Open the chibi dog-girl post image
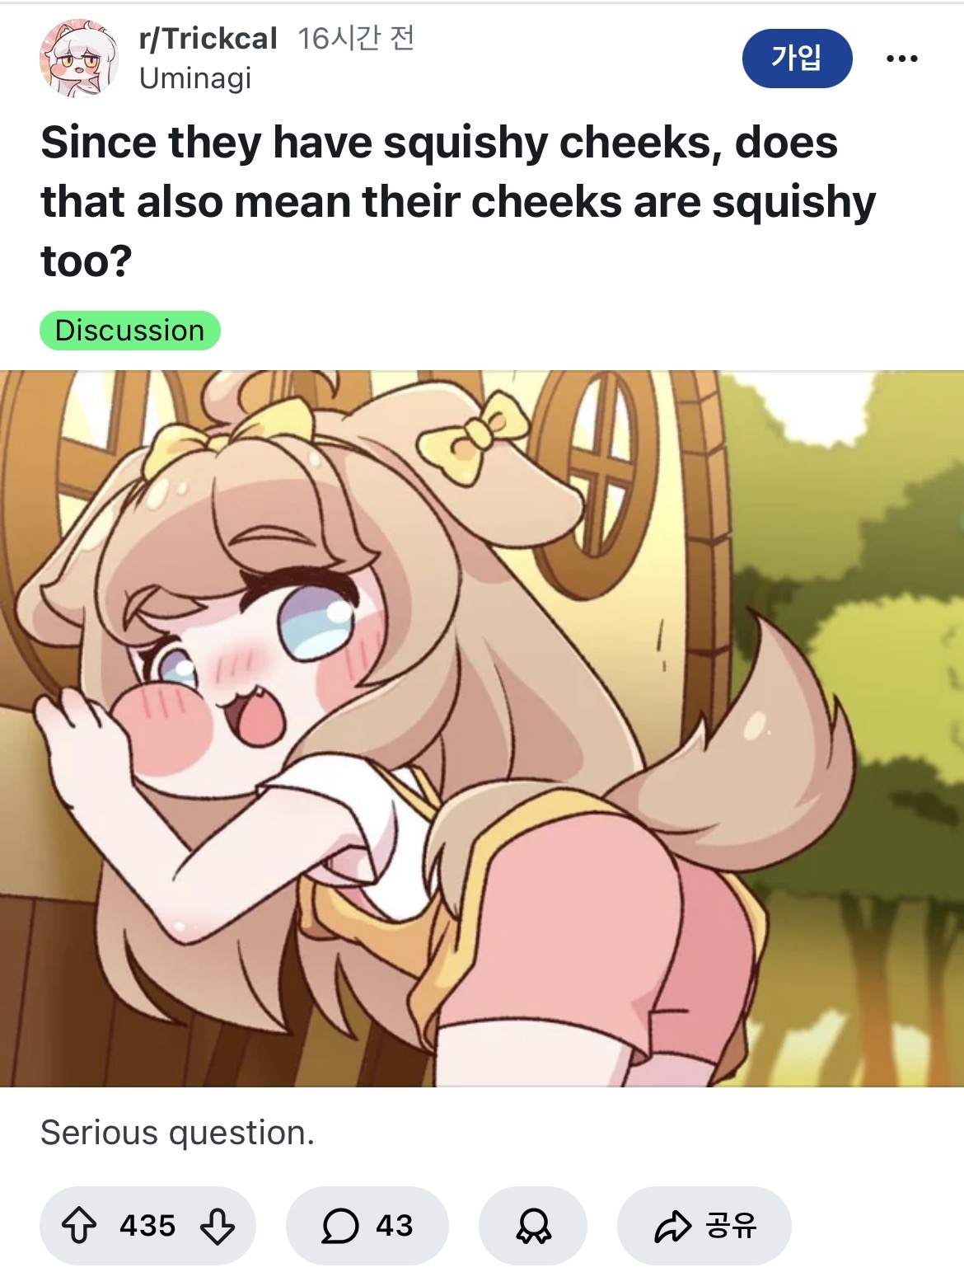The width and height of the screenshot is (964, 1272). point(482,729)
